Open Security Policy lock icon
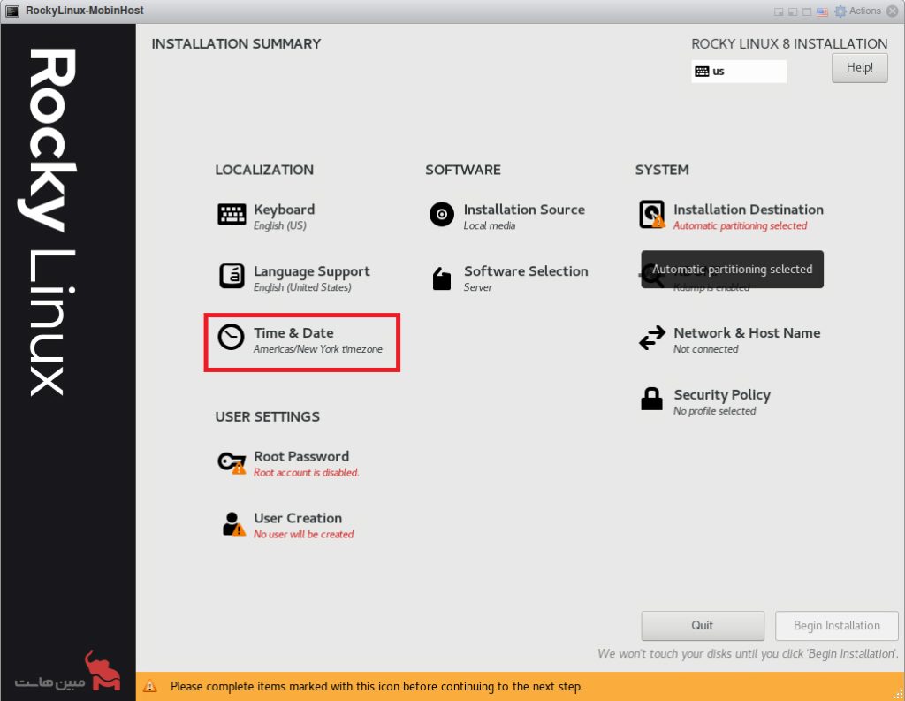This screenshot has height=701, width=905. click(651, 399)
